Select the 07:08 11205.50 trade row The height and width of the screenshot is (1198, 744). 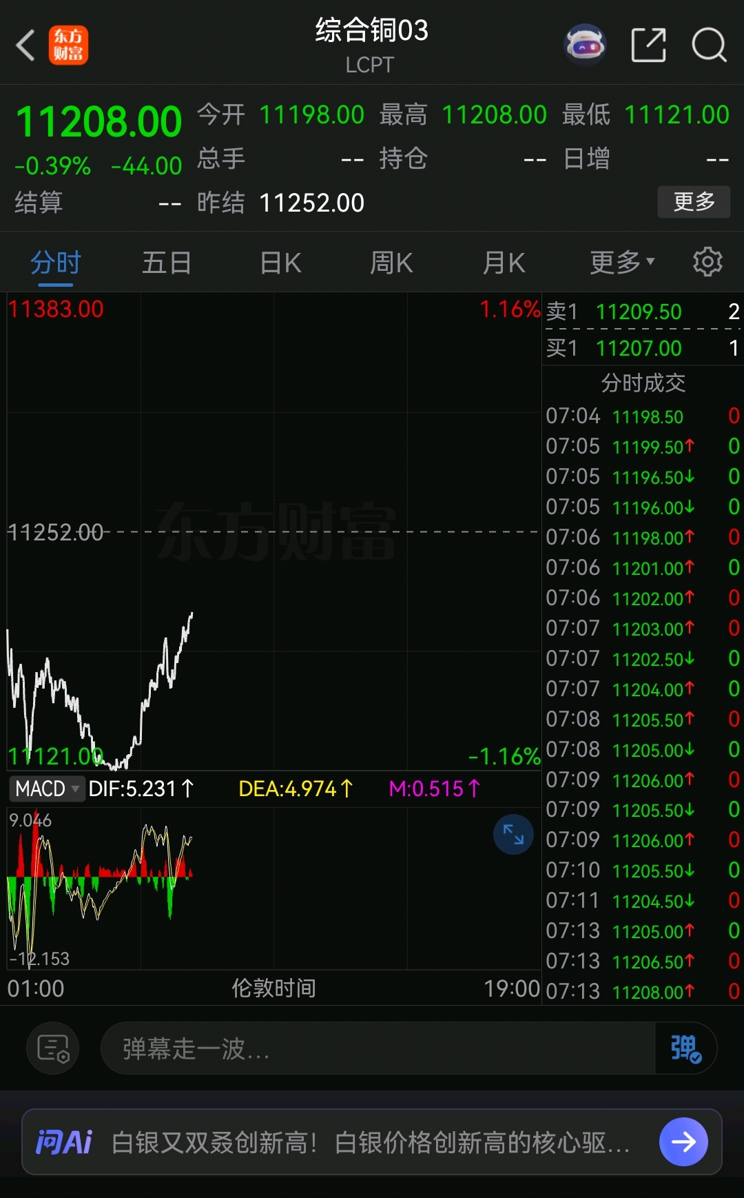[x=643, y=719]
